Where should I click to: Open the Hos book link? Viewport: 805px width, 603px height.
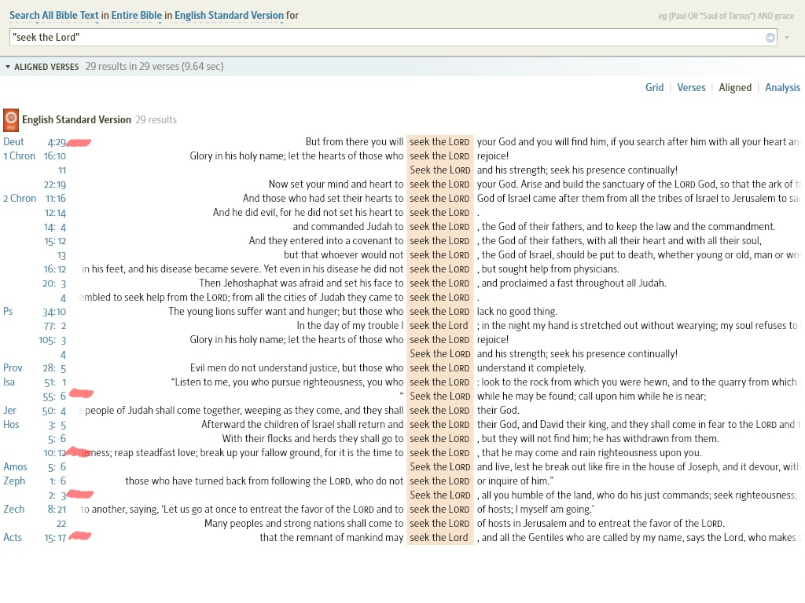(11, 425)
